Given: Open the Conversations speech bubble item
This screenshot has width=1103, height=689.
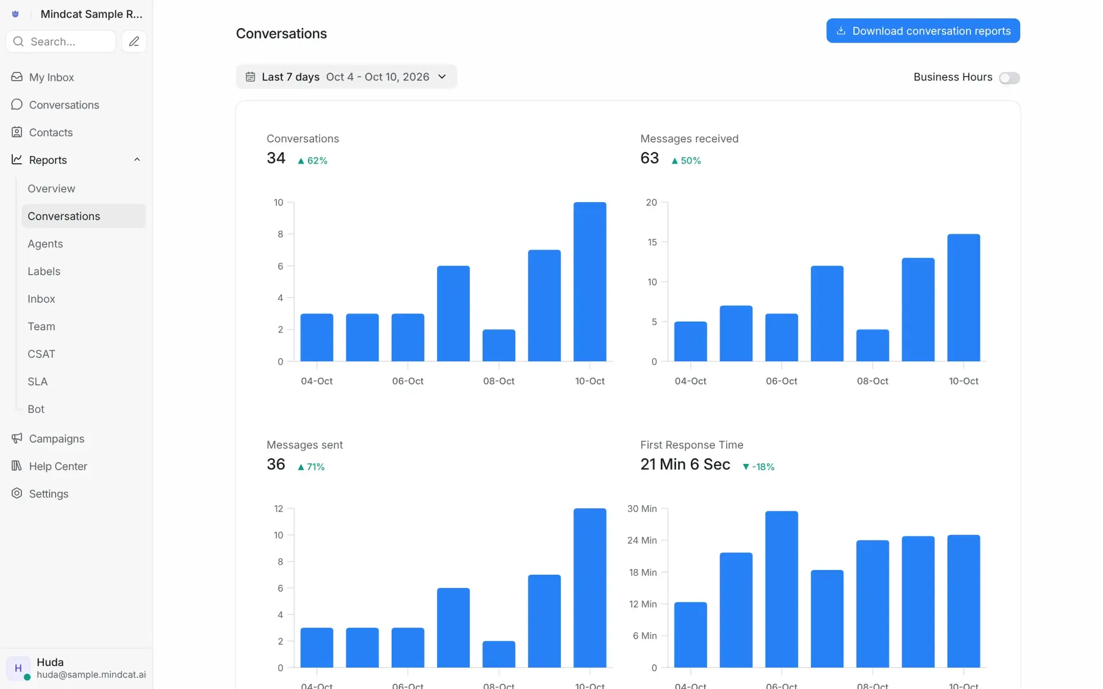Looking at the screenshot, I should pyautogui.click(x=64, y=104).
